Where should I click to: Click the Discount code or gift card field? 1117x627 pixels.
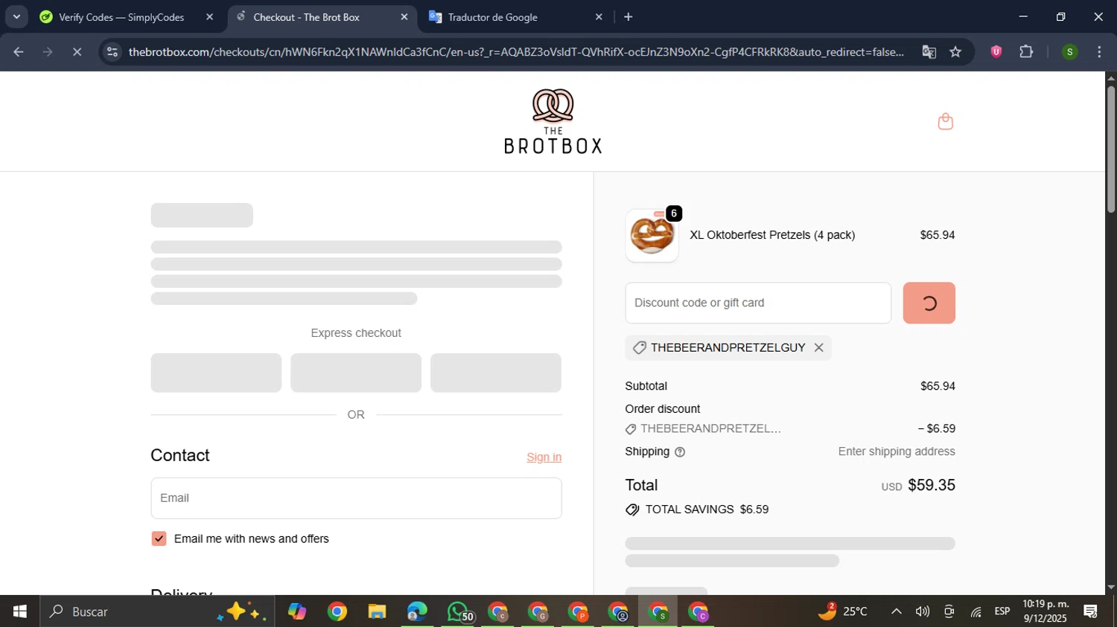(x=758, y=303)
